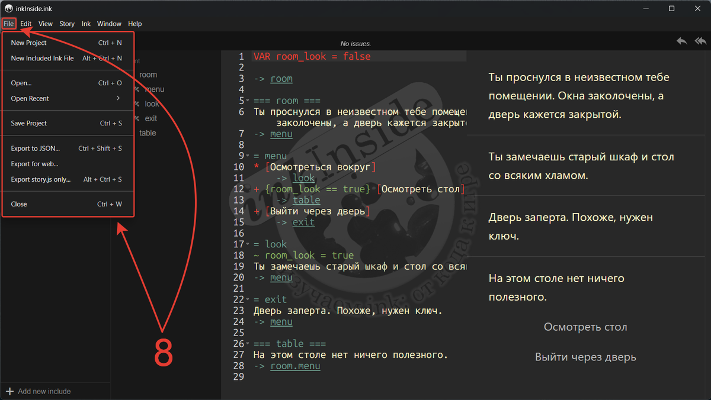Choose New Project from File menu

pyautogui.click(x=68, y=43)
